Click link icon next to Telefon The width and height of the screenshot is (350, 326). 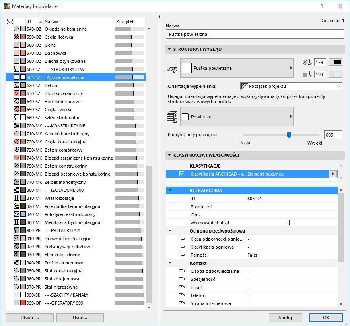click(182, 295)
